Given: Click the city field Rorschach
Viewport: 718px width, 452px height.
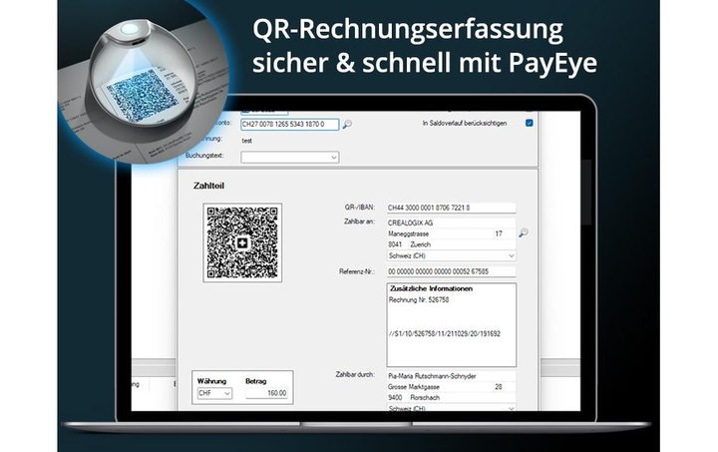Looking at the screenshot, I should 462,397.
